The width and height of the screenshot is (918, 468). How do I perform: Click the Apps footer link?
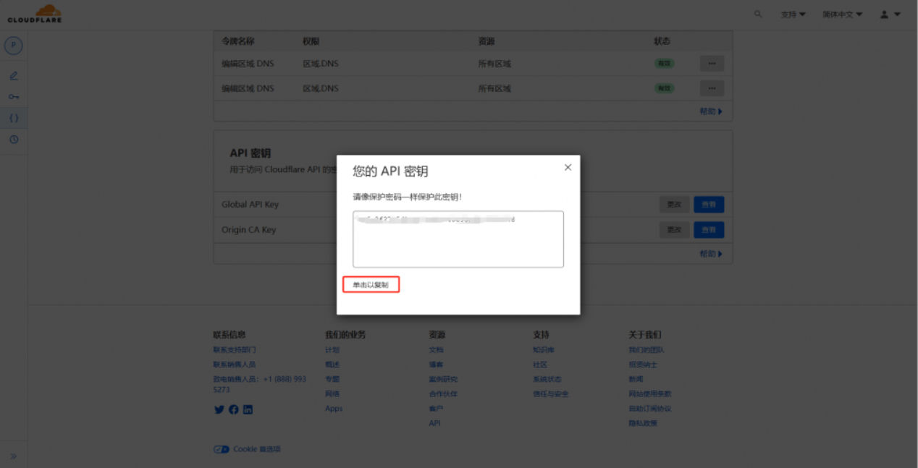[334, 409]
